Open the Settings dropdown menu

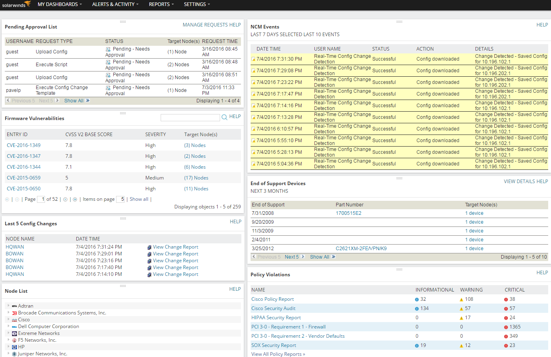tap(197, 4)
